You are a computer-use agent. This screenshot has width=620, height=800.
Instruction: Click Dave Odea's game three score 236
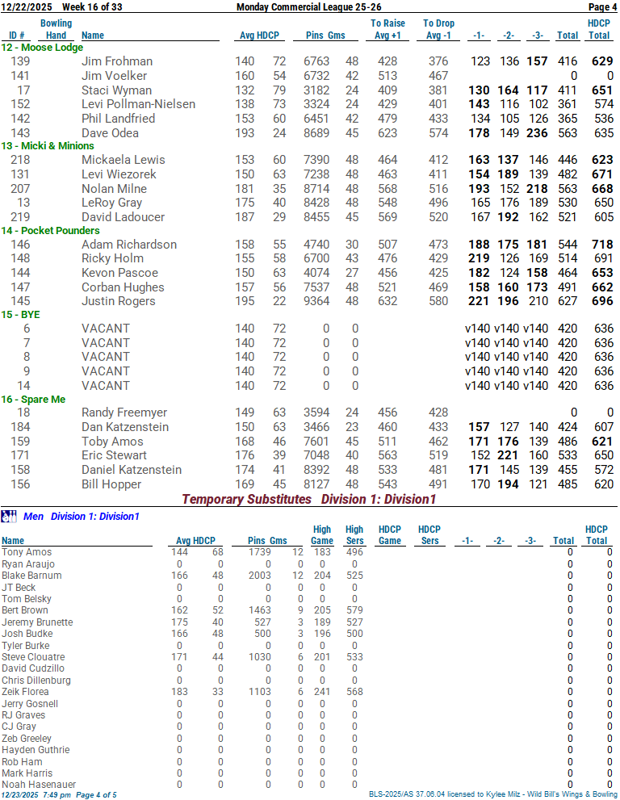pos(538,133)
